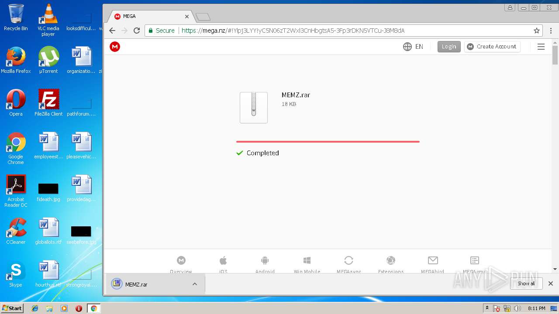The height and width of the screenshot is (314, 559).
Task: Select hourthus.rtf file on desktop
Action: click(x=48, y=274)
